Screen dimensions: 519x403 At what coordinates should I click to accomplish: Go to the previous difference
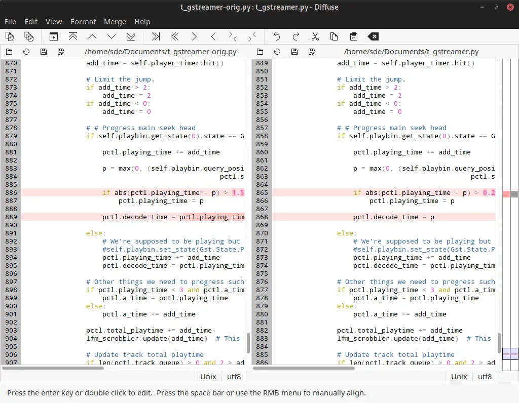click(92, 36)
